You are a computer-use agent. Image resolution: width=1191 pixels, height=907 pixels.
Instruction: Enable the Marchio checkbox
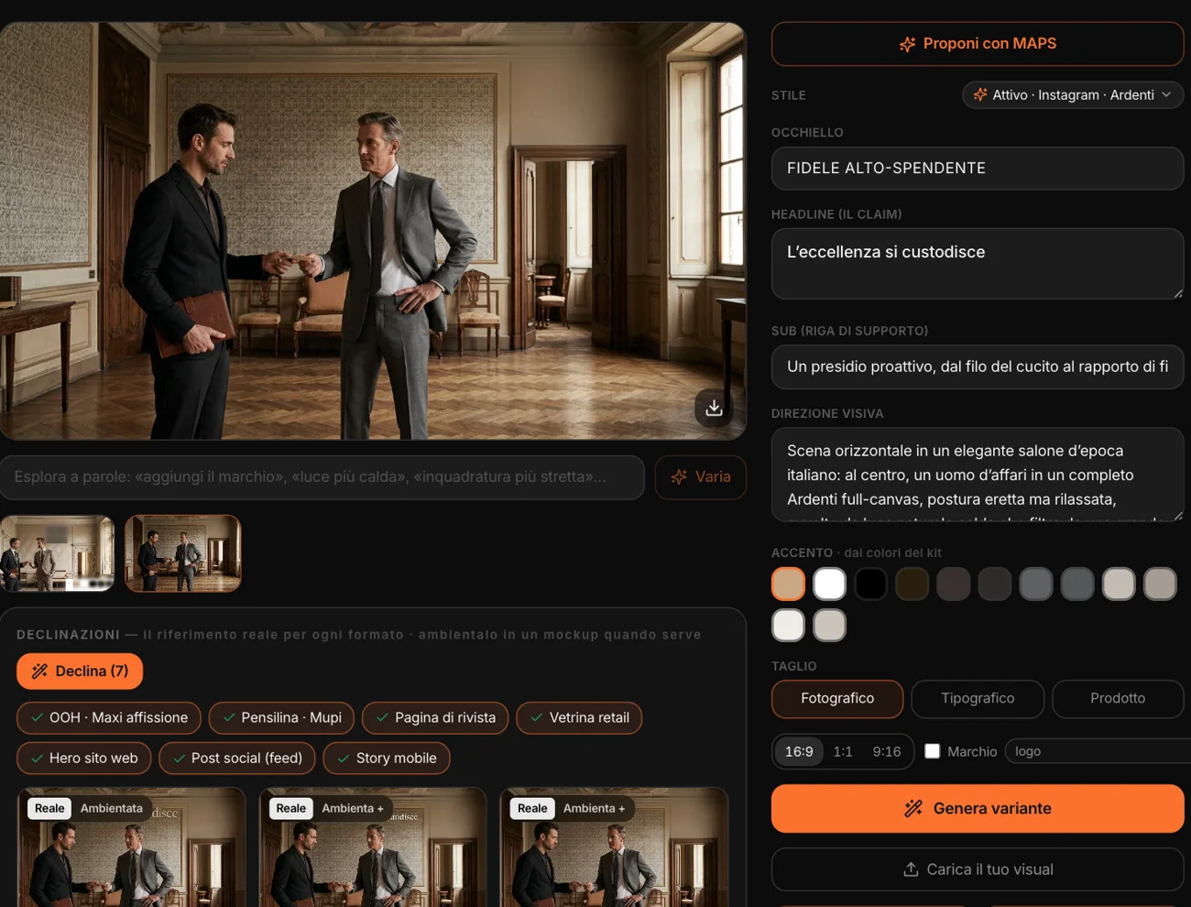tap(933, 751)
